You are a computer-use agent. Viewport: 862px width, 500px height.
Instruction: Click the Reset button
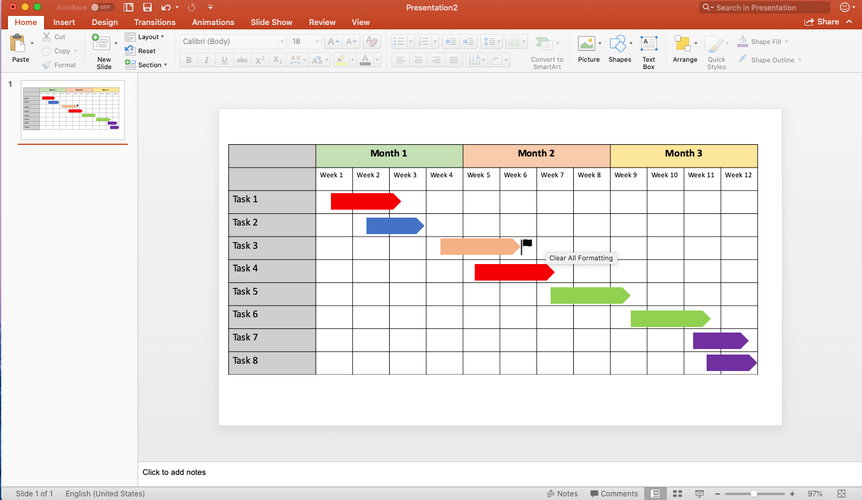pos(147,51)
